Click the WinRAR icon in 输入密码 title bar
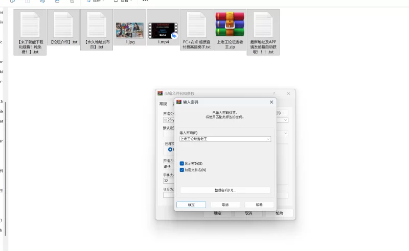Screen dimensions: 409x251 pos(179,102)
